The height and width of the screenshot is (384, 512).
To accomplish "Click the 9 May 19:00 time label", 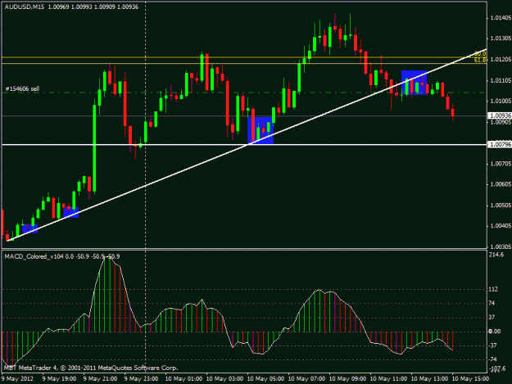I will pos(59,379).
